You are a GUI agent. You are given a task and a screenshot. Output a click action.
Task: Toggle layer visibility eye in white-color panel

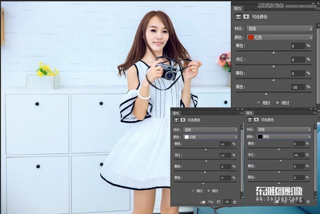227,202
